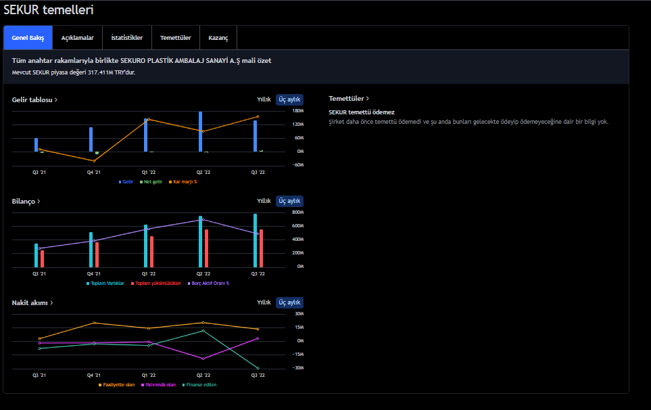This screenshot has height=410, width=651.
Task: Select Üç aylık for Gelir tablosu chart
Action: 289,99
